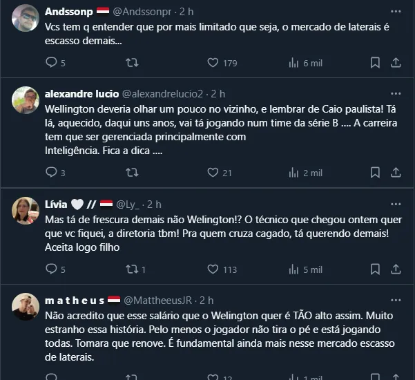Image resolution: width=415 pixels, height=380 pixels.
Task: Like Andssonp's tweet with 179 likes
Action: coord(213,63)
